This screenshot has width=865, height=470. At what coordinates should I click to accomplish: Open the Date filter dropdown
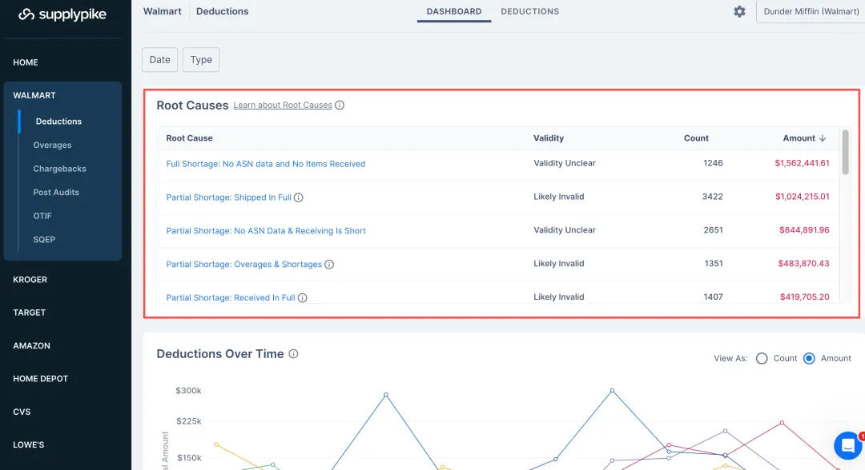tap(160, 60)
